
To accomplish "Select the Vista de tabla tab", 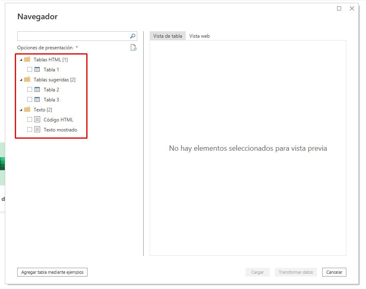I will (x=167, y=36).
